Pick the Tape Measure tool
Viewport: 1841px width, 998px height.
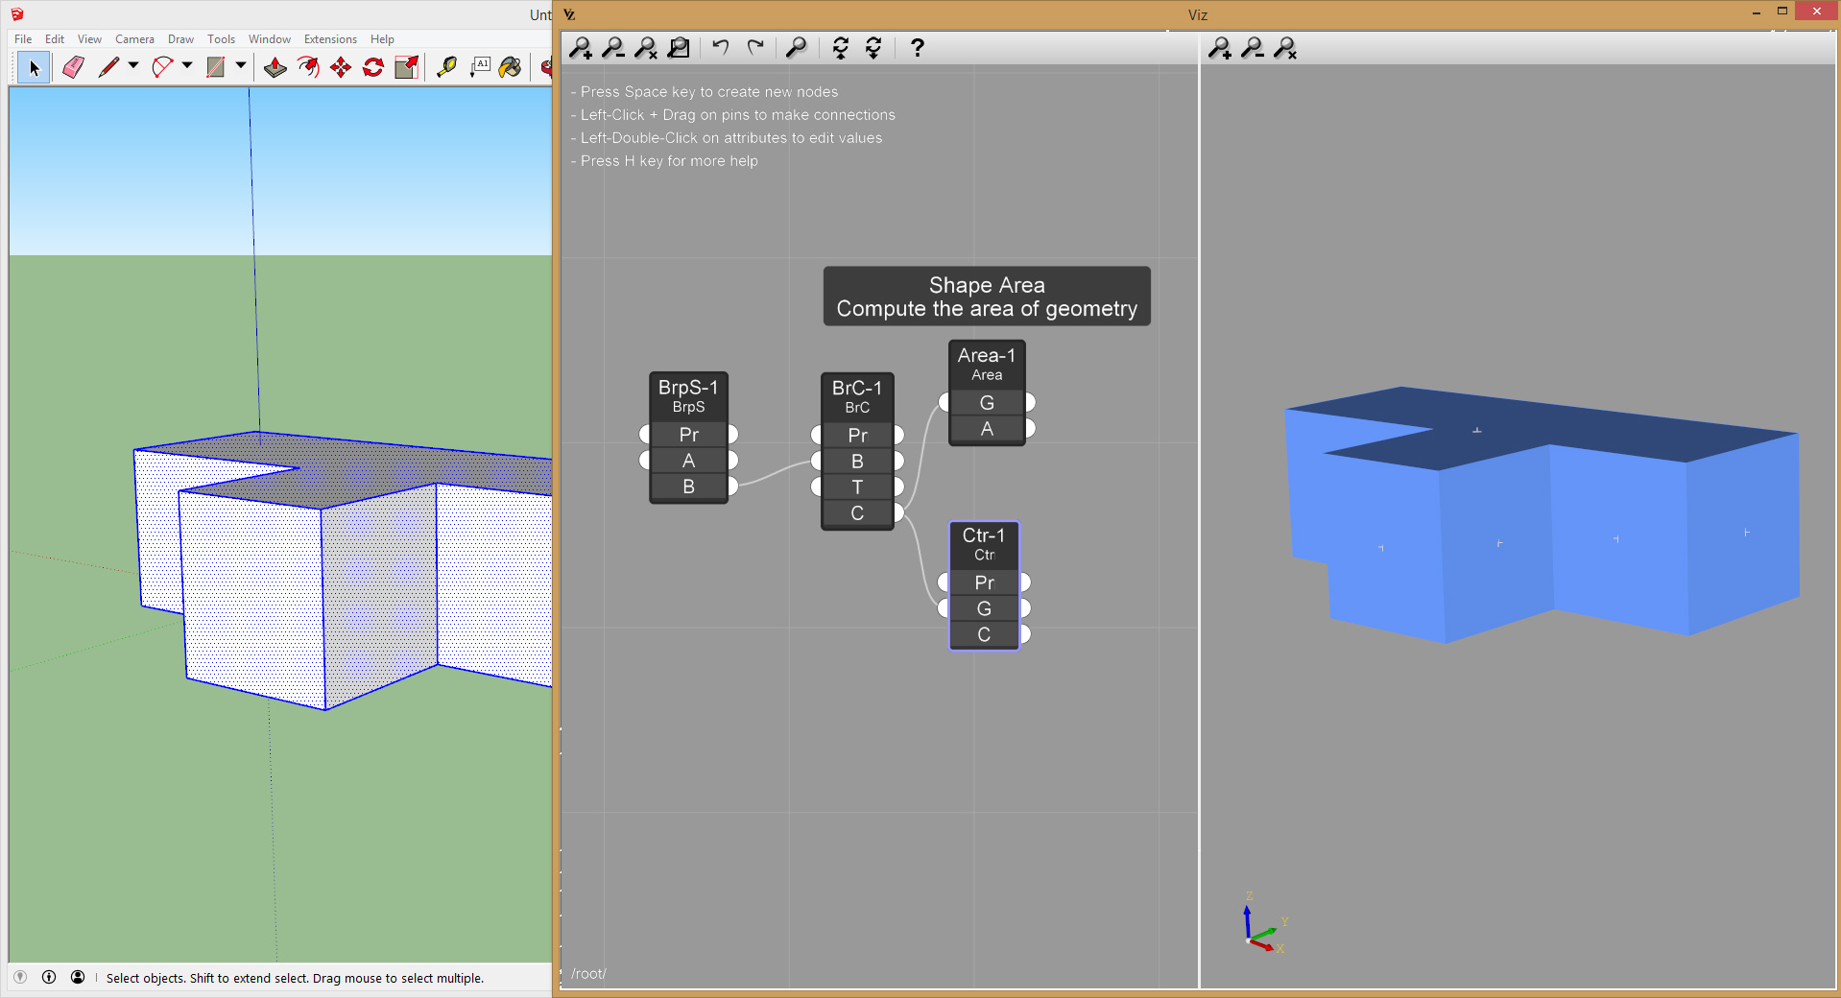point(446,67)
